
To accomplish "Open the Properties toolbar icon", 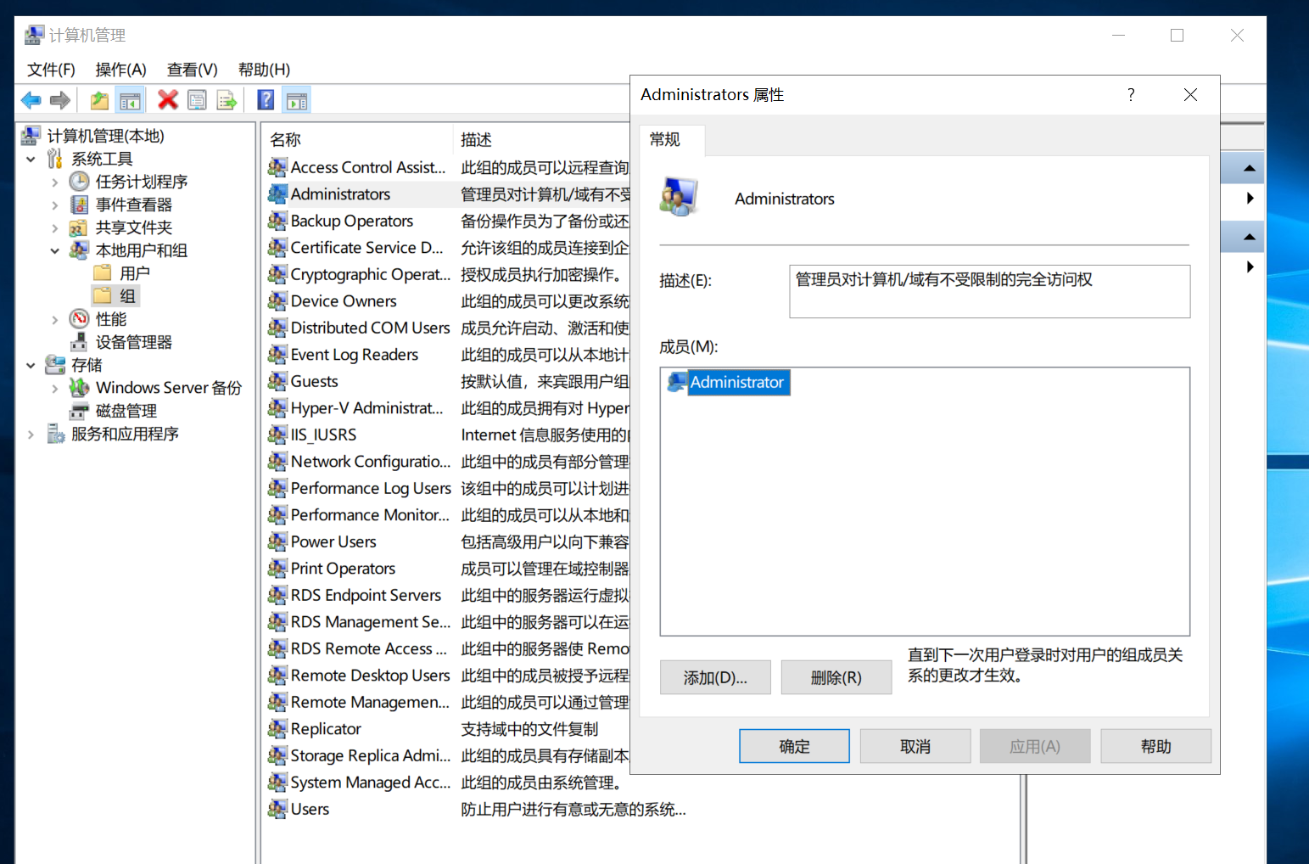I will 197,100.
